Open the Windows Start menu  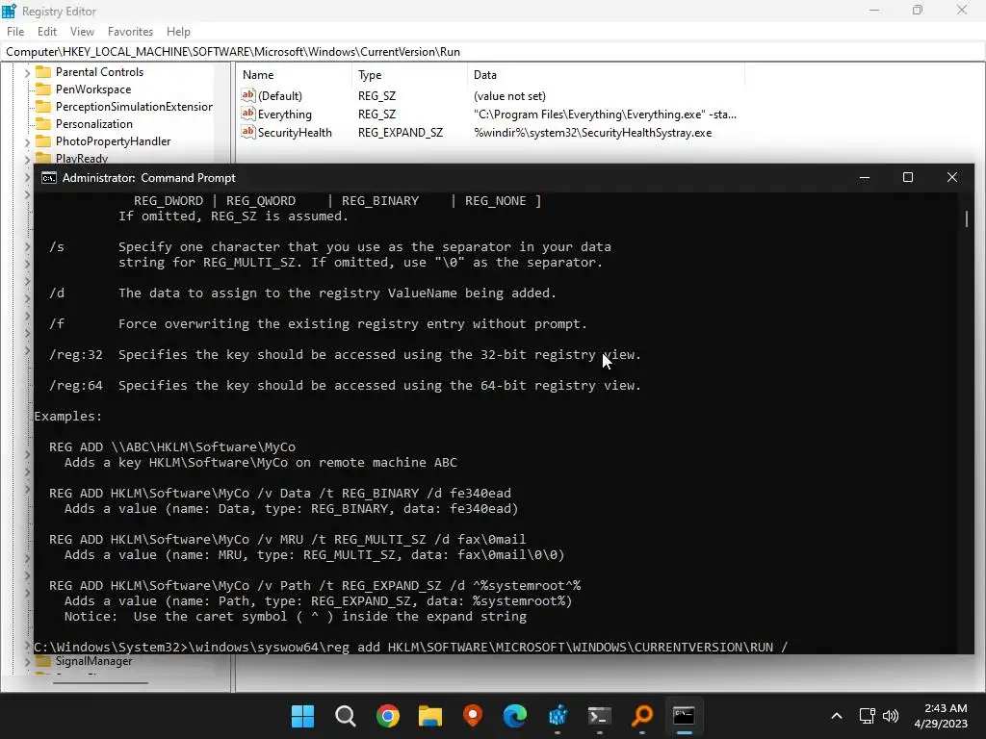point(302,716)
